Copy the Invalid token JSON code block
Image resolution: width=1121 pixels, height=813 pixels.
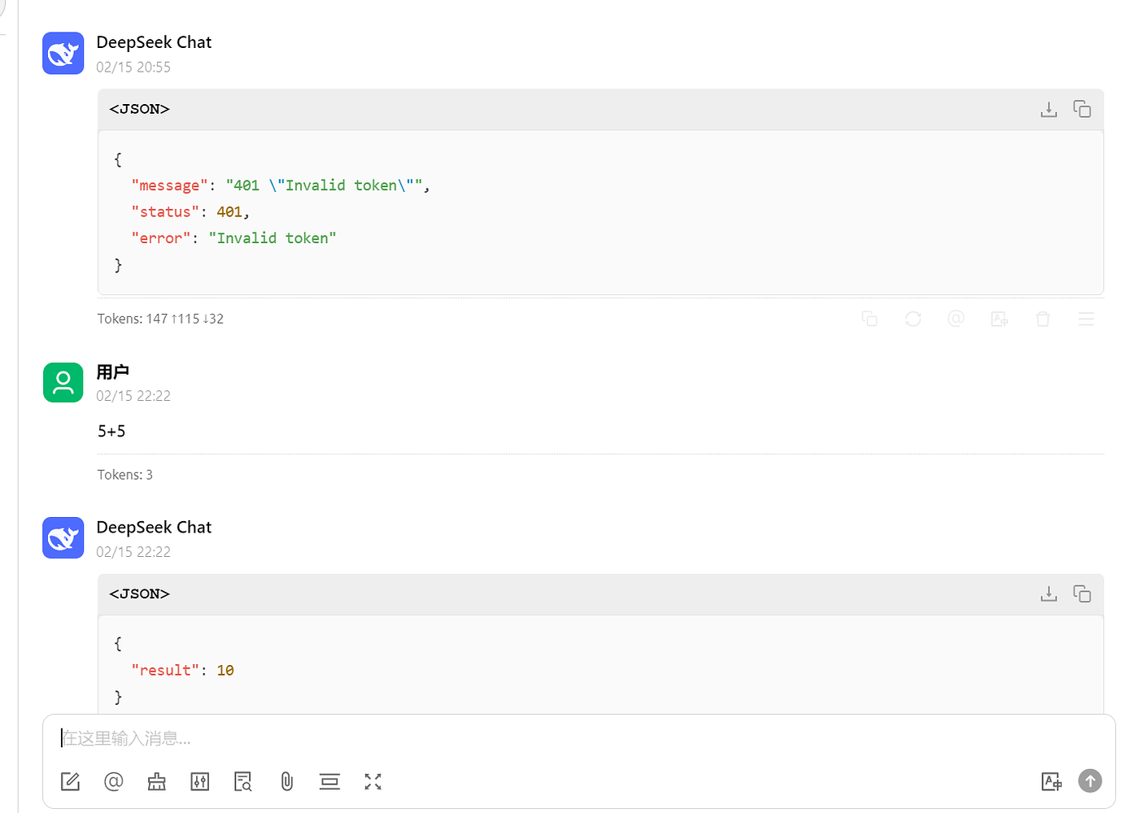pyautogui.click(x=1082, y=109)
